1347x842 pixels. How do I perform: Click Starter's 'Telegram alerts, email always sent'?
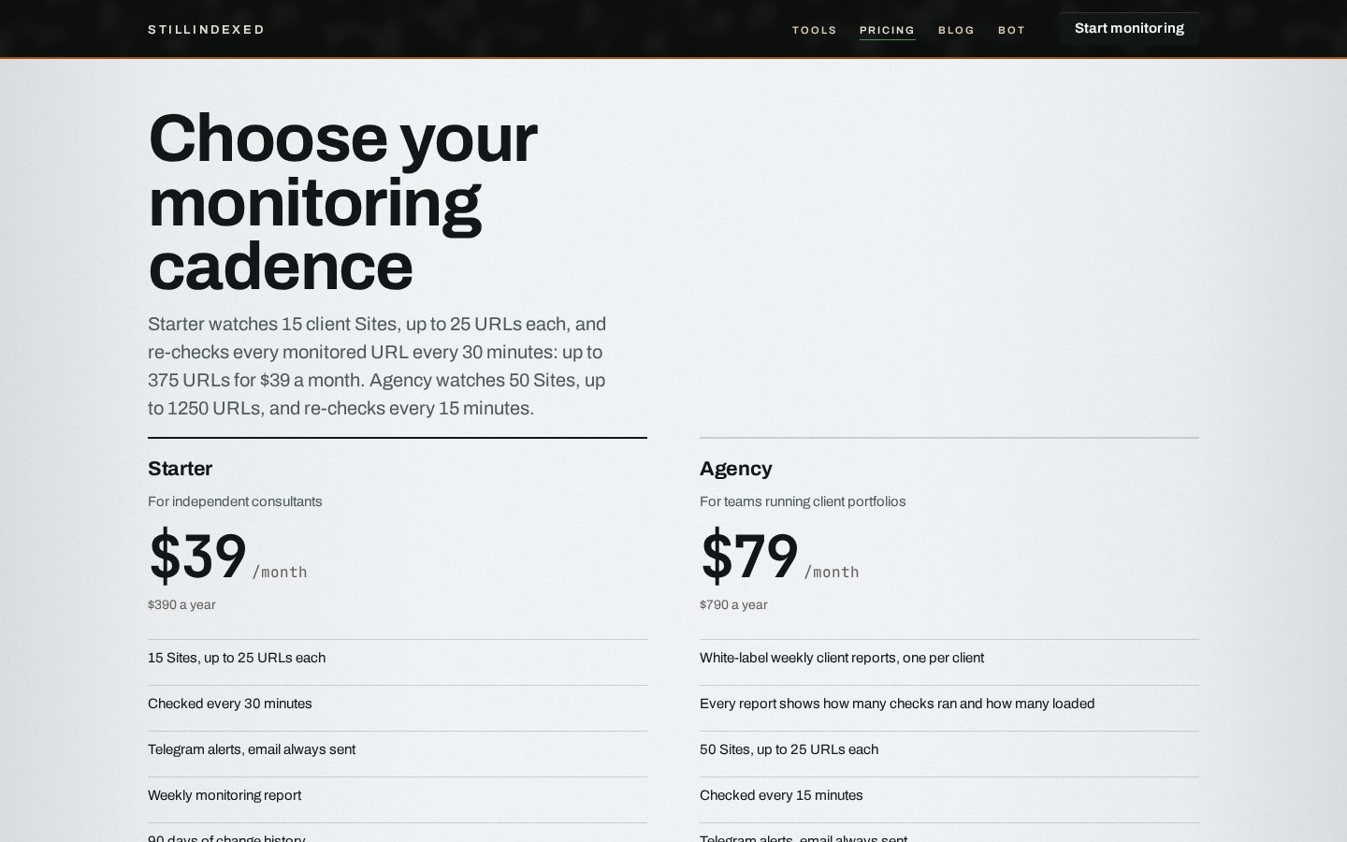252,749
